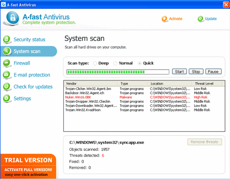Image resolution: width=230 pixels, height=179 pixels.
Task: Click the title bar application icon
Action: pyautogui.click(x=3, y=4)
